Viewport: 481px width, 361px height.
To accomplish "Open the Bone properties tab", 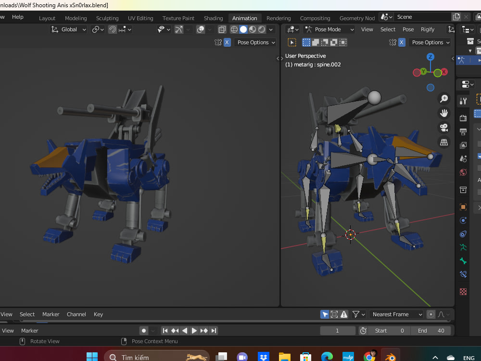I will click(x=463, y=261).
